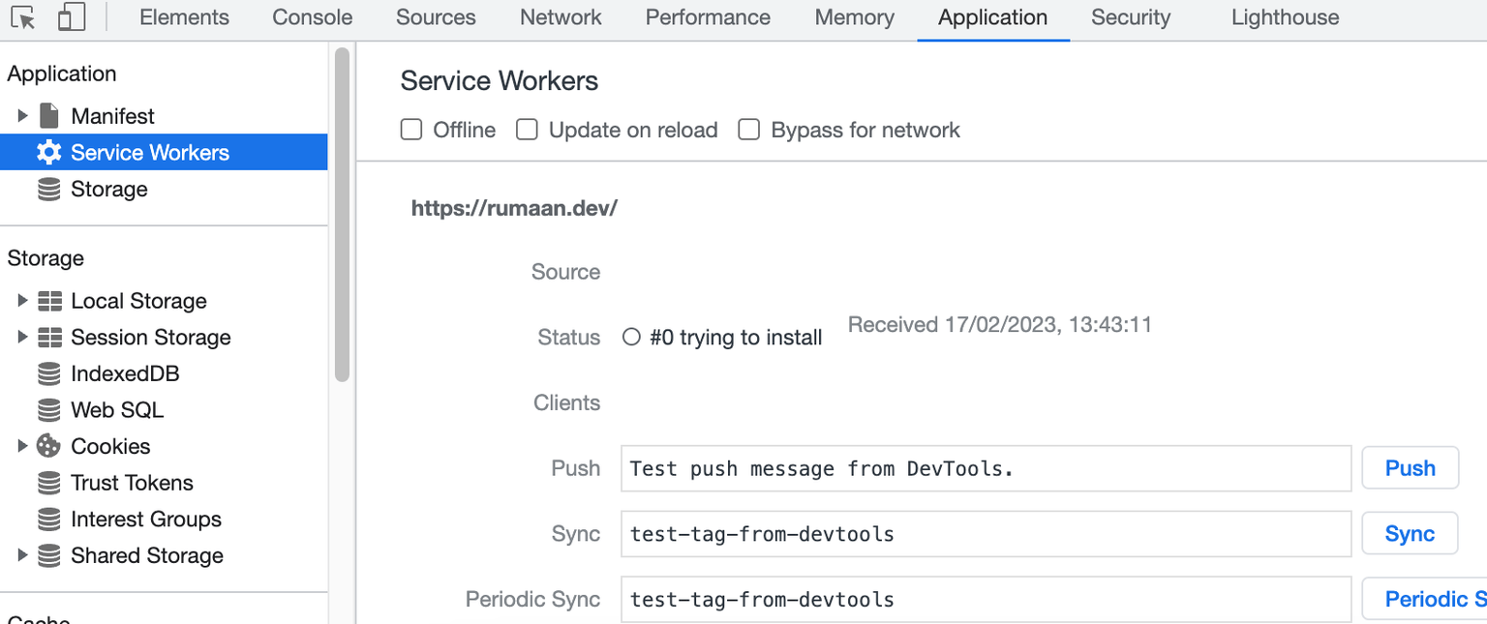The image size is (1487, 624).
Task: Click the Sync button
Action: pyautogui.click(x=1410, y=534)
